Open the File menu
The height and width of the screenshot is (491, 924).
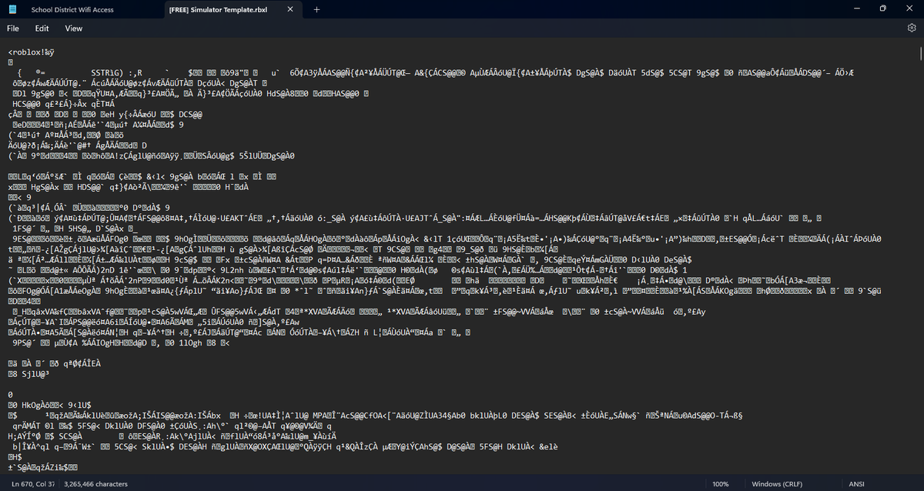[13, 28]
